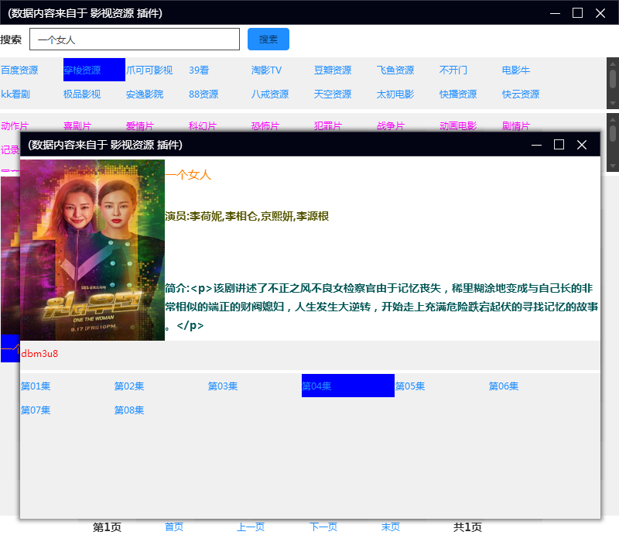619x542 pixels.
Task: Play episode 第01集
Action: pos(36,386)
